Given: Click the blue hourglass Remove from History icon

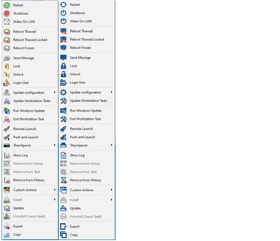Looking at the screenshot, I should [64, 180].
